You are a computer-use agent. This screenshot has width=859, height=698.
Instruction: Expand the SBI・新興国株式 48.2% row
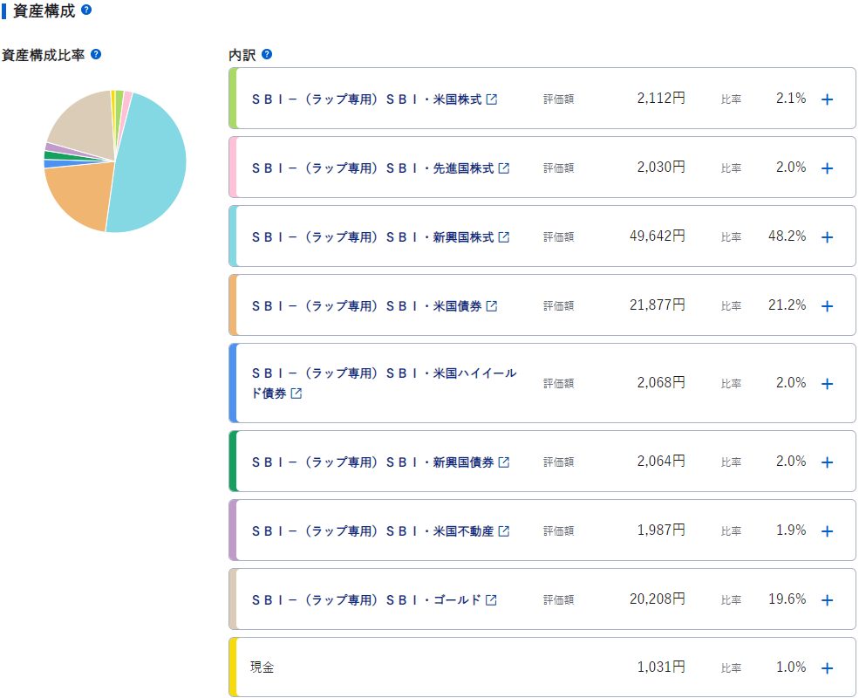click(x=828, y=237)
